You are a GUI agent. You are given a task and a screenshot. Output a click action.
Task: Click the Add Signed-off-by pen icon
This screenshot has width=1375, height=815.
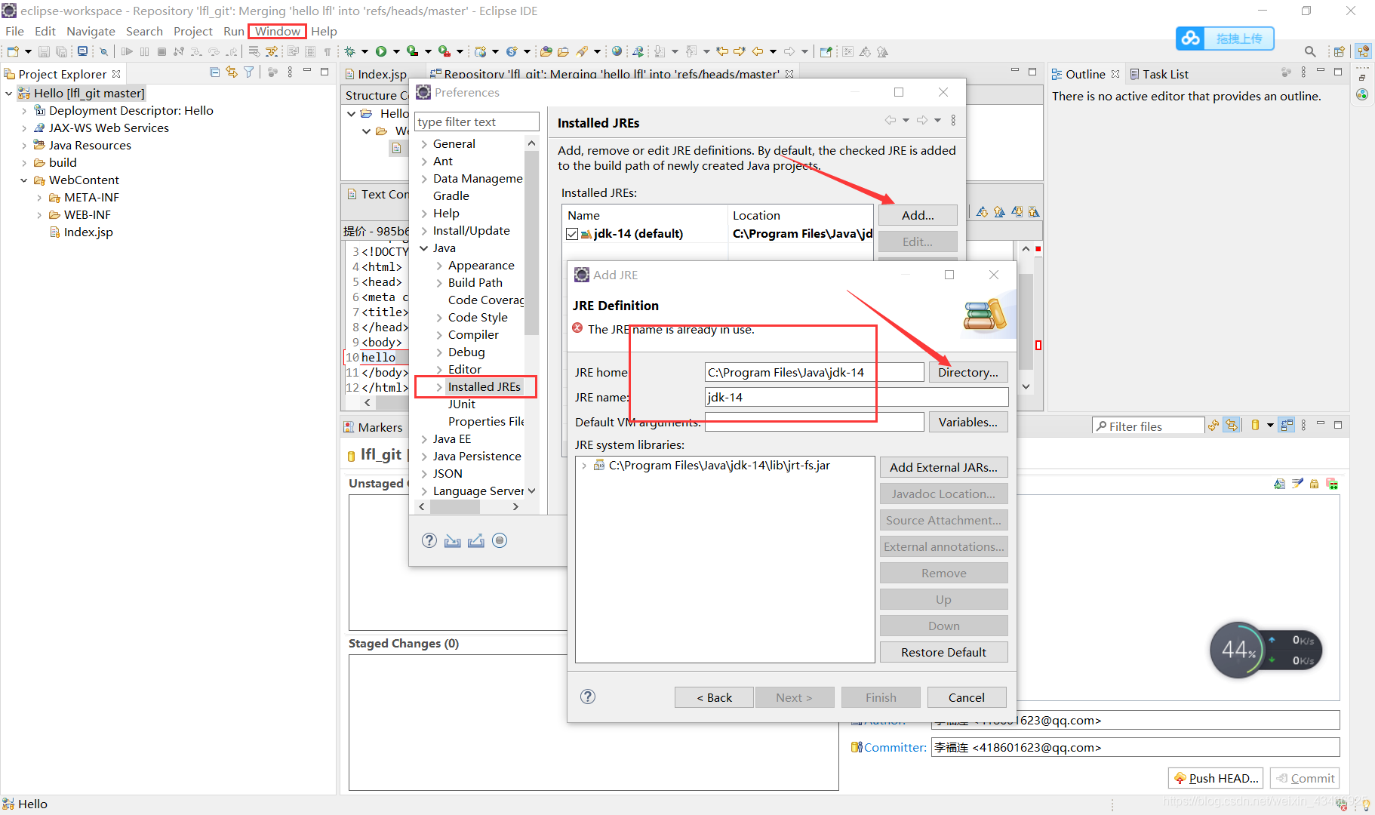point(1297,484)
